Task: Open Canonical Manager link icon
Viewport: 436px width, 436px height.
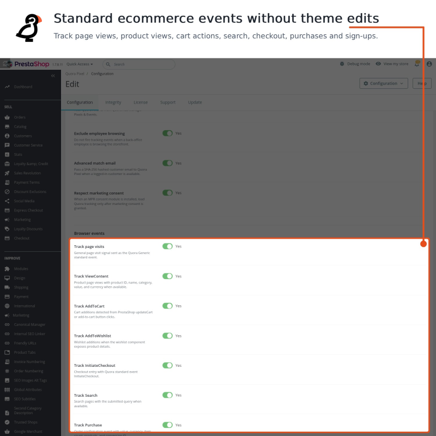Action: pyautogui.click(x=7, y=324)
